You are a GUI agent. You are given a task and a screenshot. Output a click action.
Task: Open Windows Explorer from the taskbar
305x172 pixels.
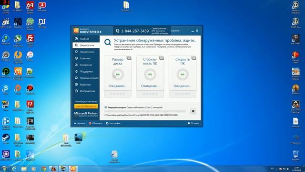(x=24, y=169)
